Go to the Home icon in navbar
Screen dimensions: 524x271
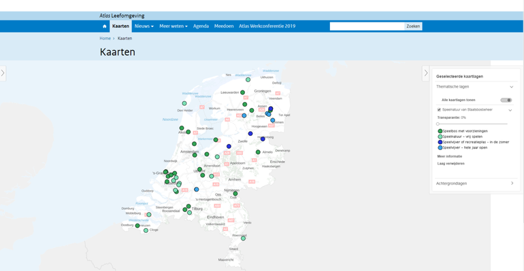[105, 26]
